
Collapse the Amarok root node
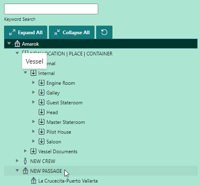pos(9,44)
